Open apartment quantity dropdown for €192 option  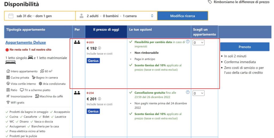(199, 42)
